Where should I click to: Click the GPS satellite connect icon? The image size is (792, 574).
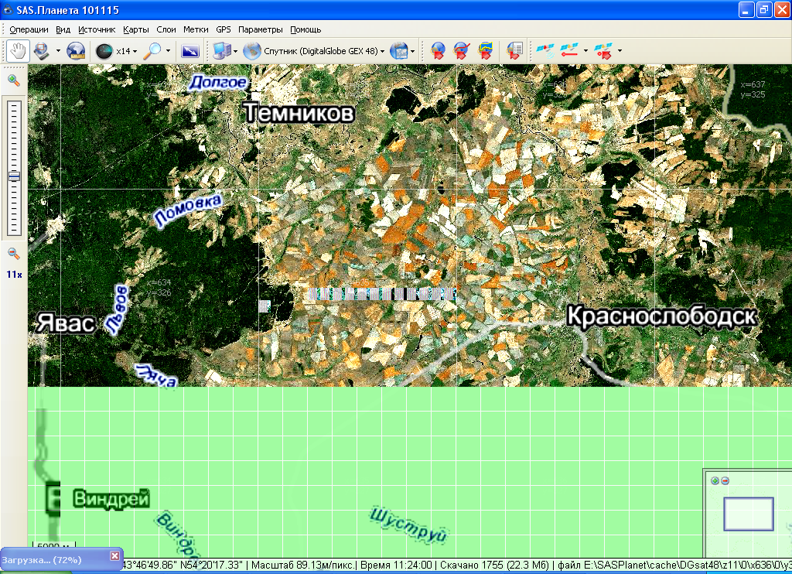pos(546,51)
